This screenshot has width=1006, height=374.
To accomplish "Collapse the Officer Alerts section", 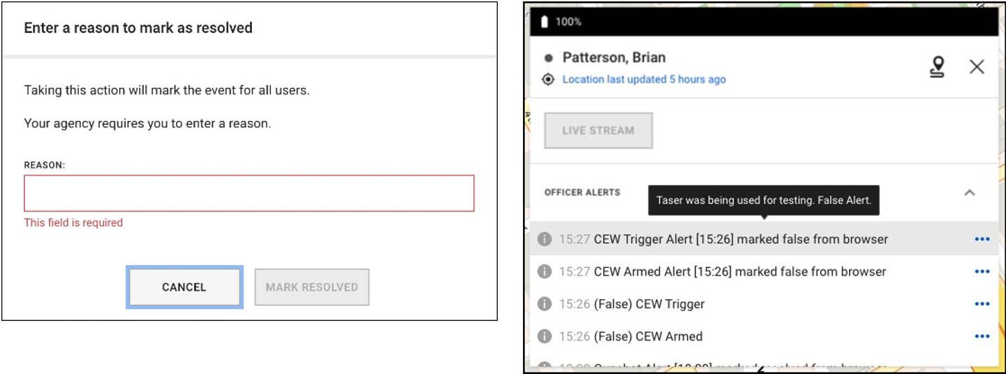I will (x=970, y=193).
